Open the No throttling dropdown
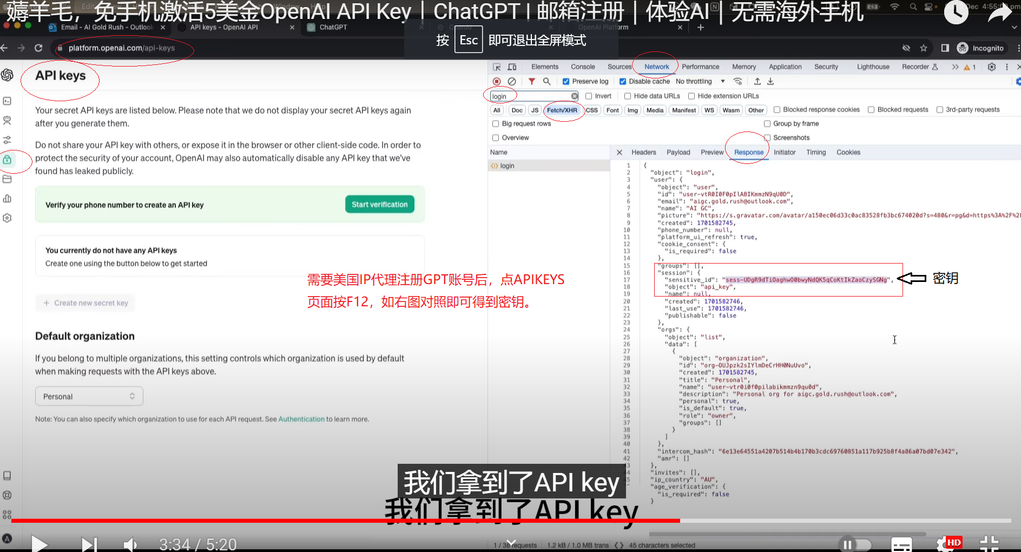Image resolution: width=1021 pixels, height=552 pixels. [x=700, y=82]
